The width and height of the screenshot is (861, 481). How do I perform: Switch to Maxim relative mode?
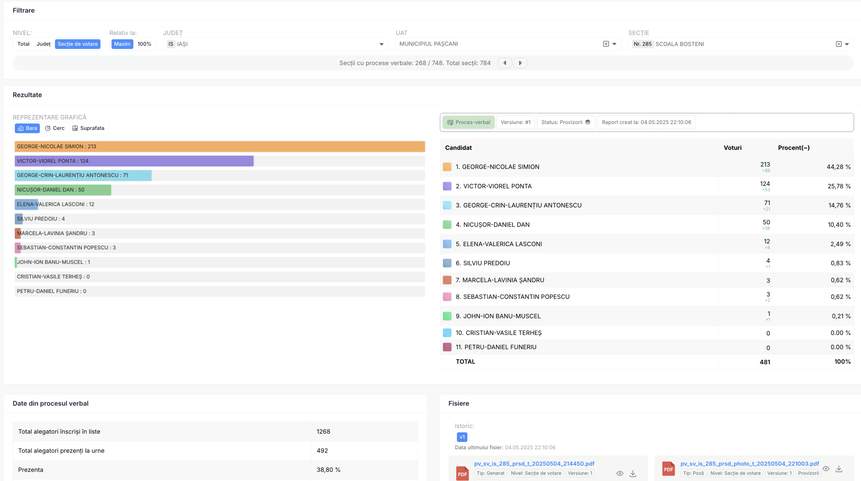tap(122, 44)
